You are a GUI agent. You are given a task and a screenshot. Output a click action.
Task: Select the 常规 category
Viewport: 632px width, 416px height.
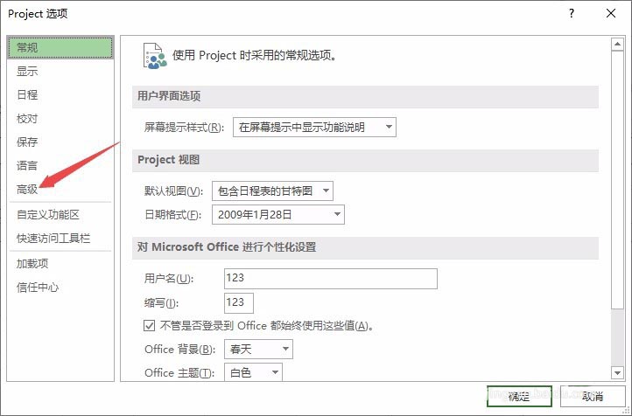(60, 47)
